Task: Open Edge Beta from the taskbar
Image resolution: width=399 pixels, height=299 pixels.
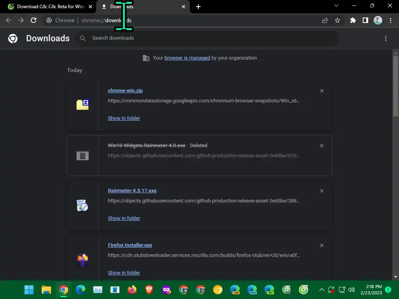Action: 252,290
